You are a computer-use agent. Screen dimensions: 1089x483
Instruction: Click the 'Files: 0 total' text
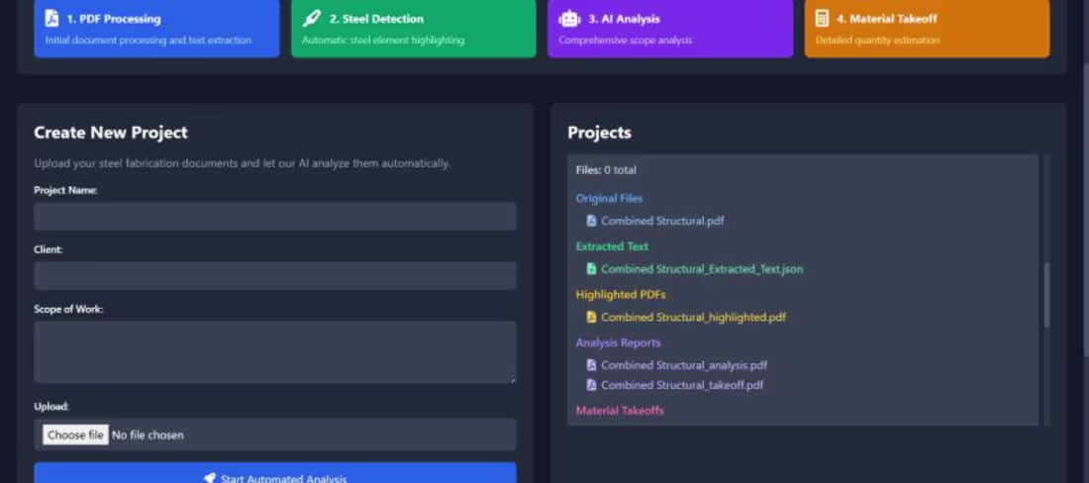point(606,170)
